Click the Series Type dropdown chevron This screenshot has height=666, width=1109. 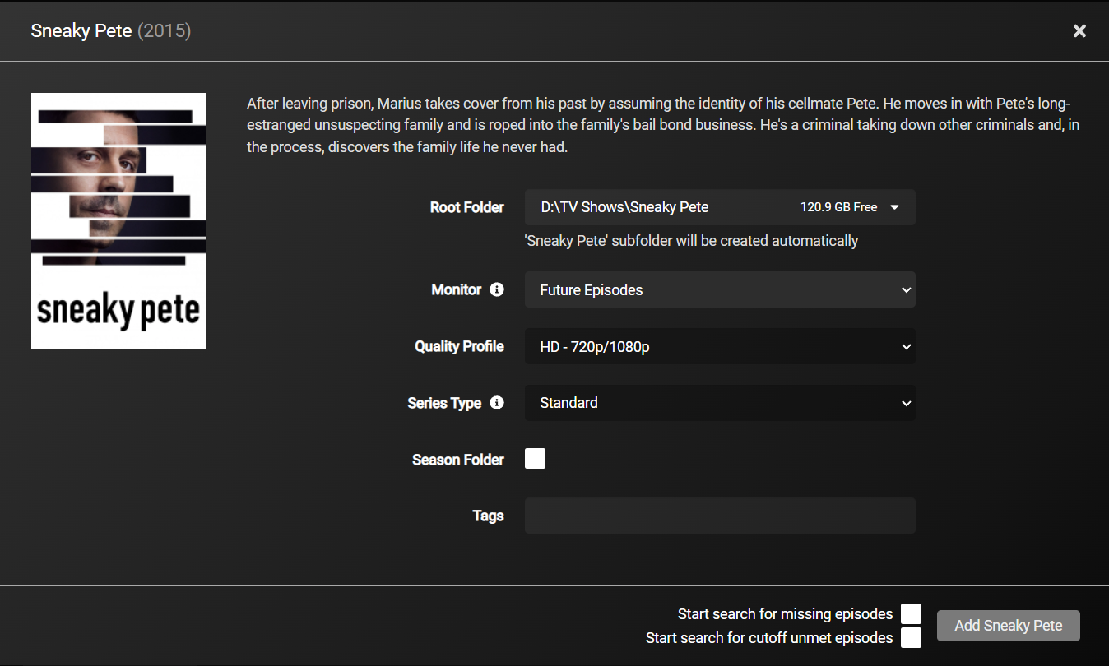coord(906,404)
